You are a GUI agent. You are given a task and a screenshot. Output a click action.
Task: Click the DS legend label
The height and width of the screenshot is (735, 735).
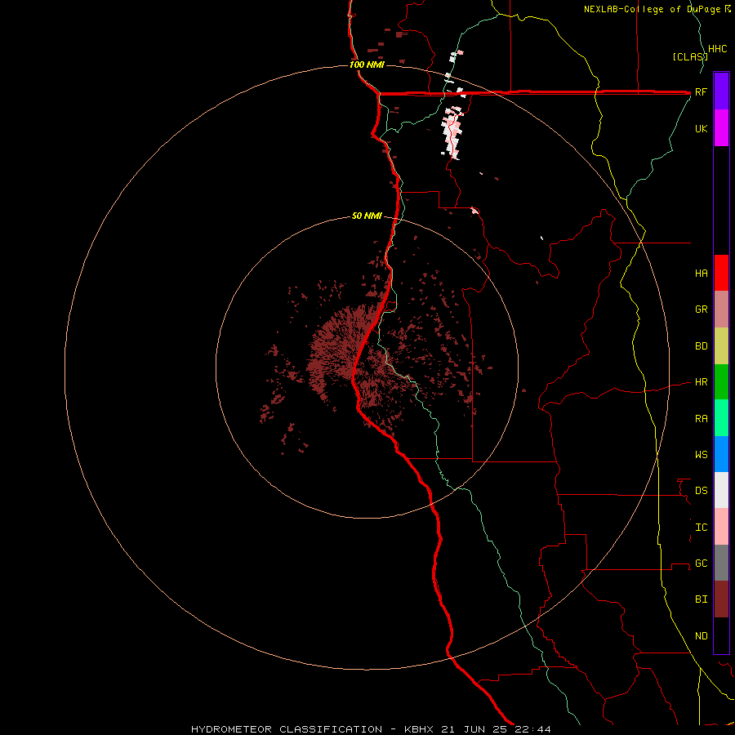point(701,491)
